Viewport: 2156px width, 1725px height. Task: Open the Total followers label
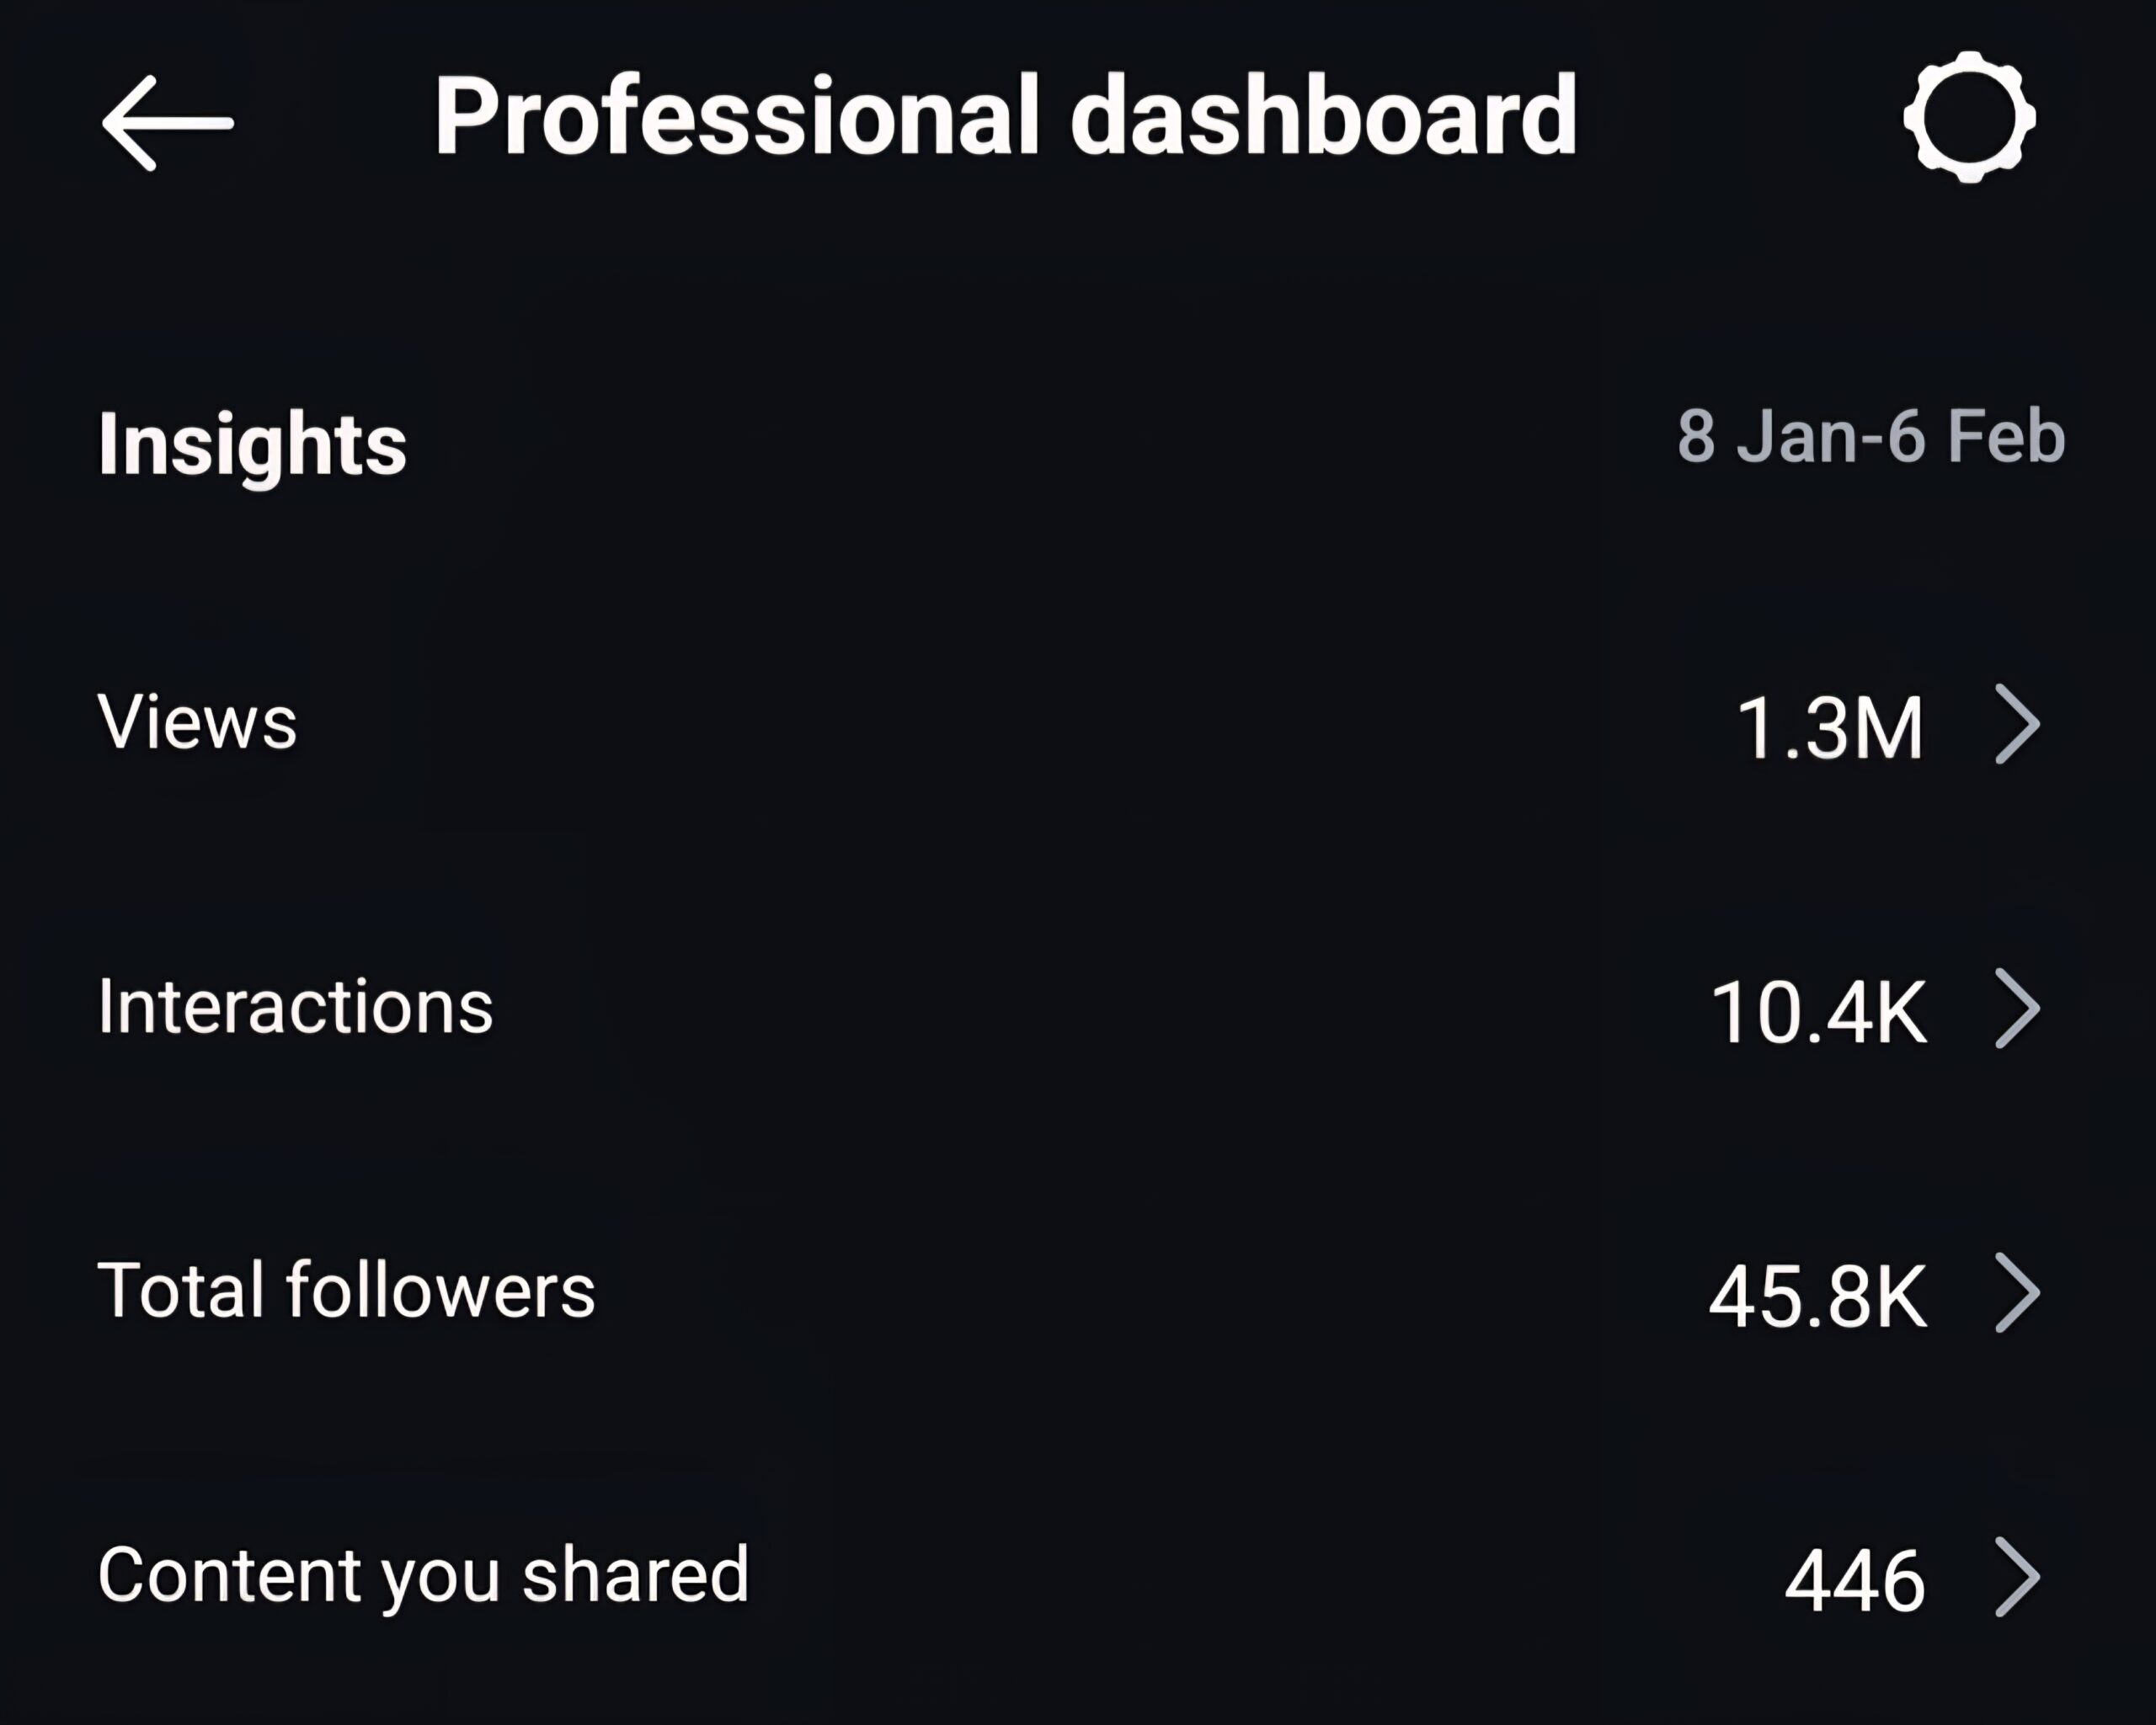[346, 1289]
